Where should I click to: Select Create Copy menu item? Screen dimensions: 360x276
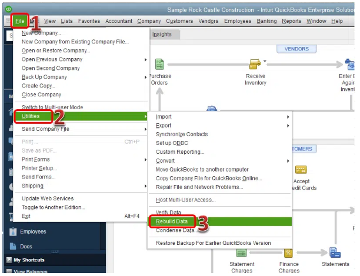pos(81,86)
